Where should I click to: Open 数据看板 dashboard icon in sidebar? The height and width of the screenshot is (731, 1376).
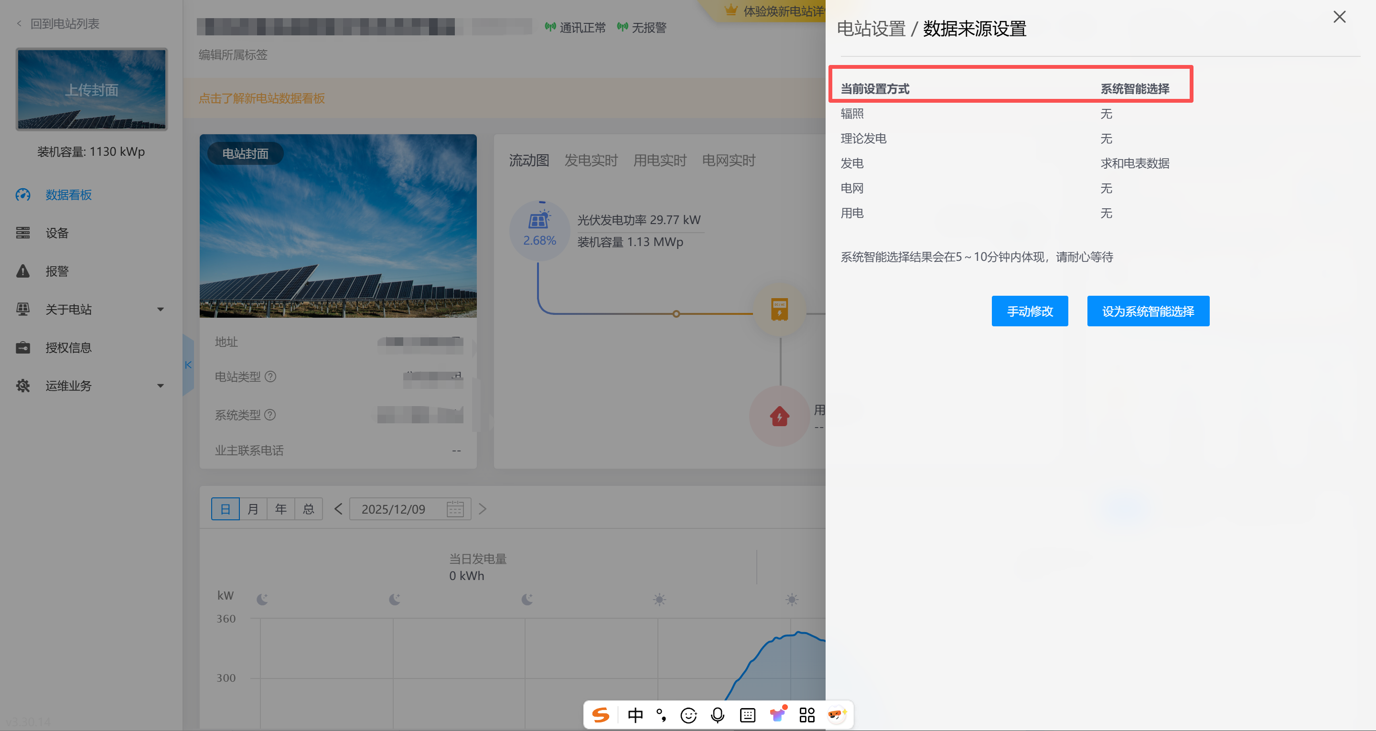(23, 195)
